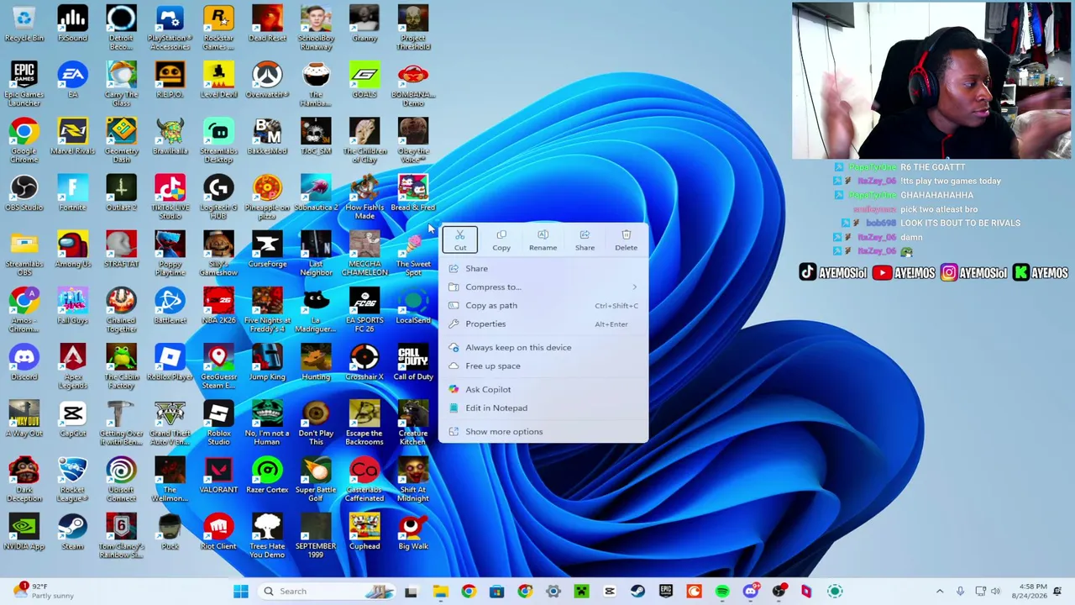Click the Share icon in context menu top row
The height and width of the screenshot is (605, 1075).
pos(585,239)
